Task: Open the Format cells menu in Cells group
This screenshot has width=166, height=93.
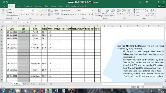Action: pyautogui.click(x=129, y=13)
